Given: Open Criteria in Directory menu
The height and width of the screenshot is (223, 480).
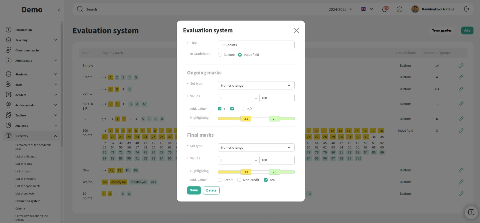Looking at the screenshot, I should [20, 208].
